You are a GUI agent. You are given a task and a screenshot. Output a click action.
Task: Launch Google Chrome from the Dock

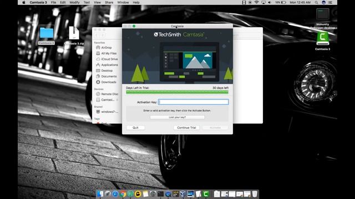pos(123,194)
